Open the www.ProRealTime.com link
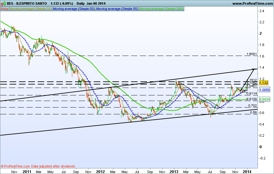The width and height of the screenshot is (274, 174). click(x=252, y=3)
